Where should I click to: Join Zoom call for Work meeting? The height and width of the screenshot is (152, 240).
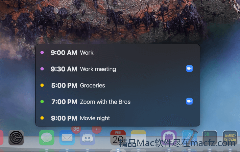click(x=189, y=68)
